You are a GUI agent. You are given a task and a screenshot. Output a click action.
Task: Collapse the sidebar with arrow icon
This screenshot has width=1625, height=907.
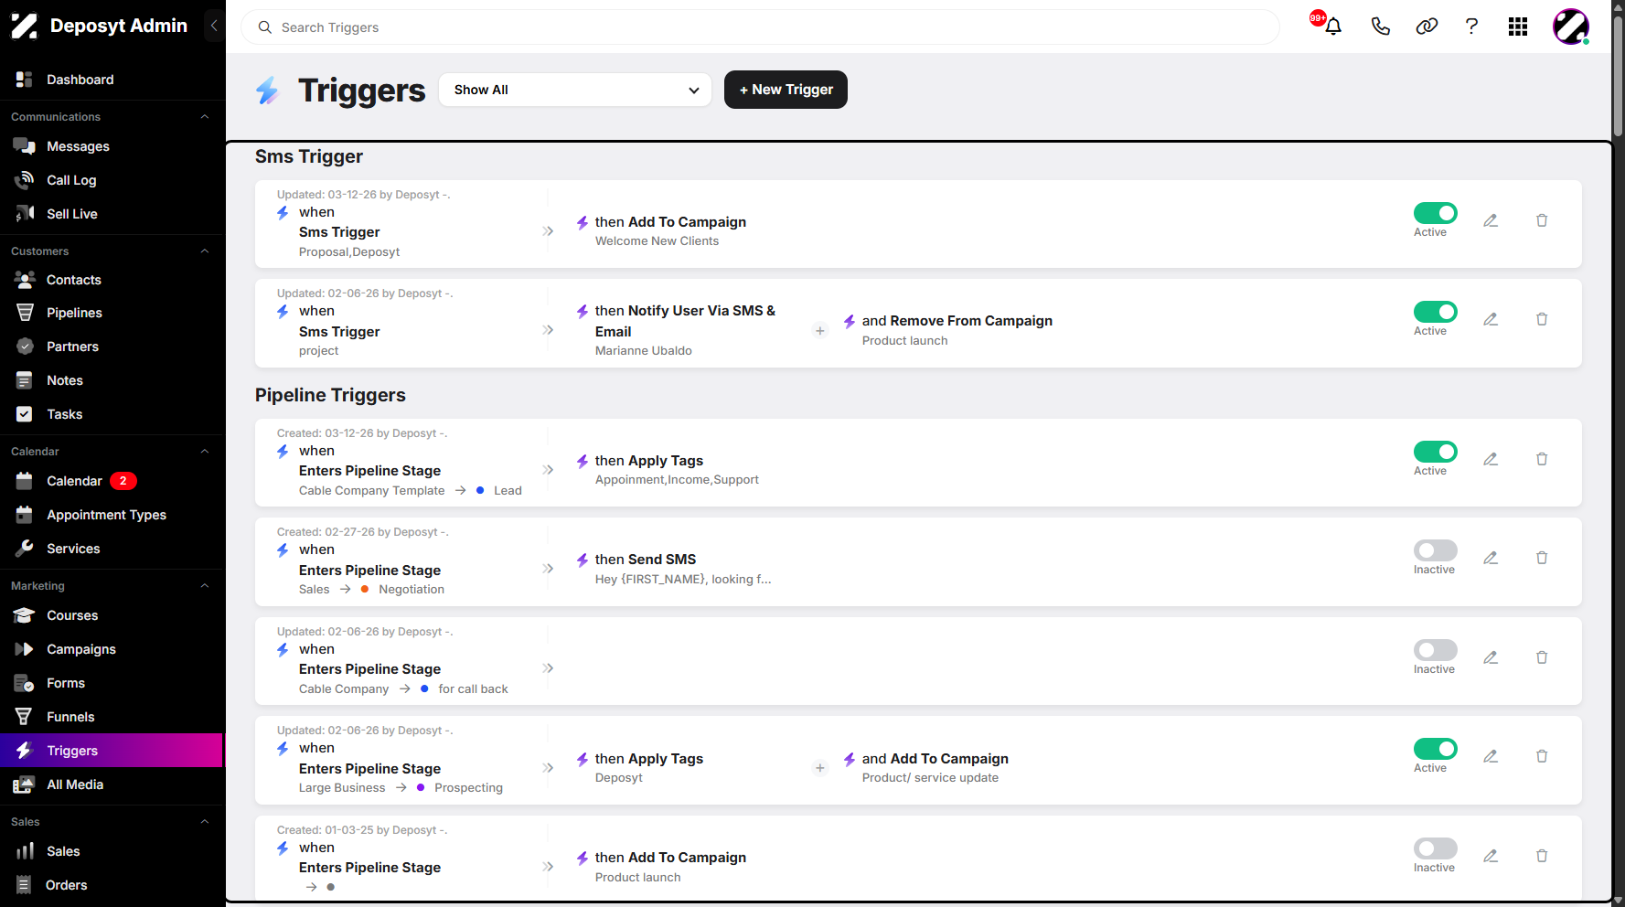click(214, 26)
